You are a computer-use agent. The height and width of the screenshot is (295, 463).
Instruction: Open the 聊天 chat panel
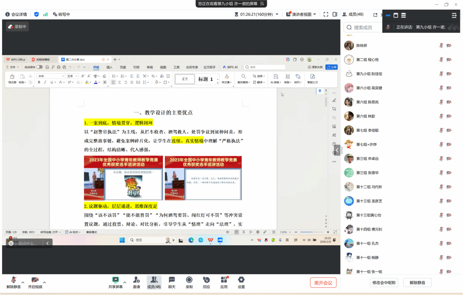coord(172,282)
